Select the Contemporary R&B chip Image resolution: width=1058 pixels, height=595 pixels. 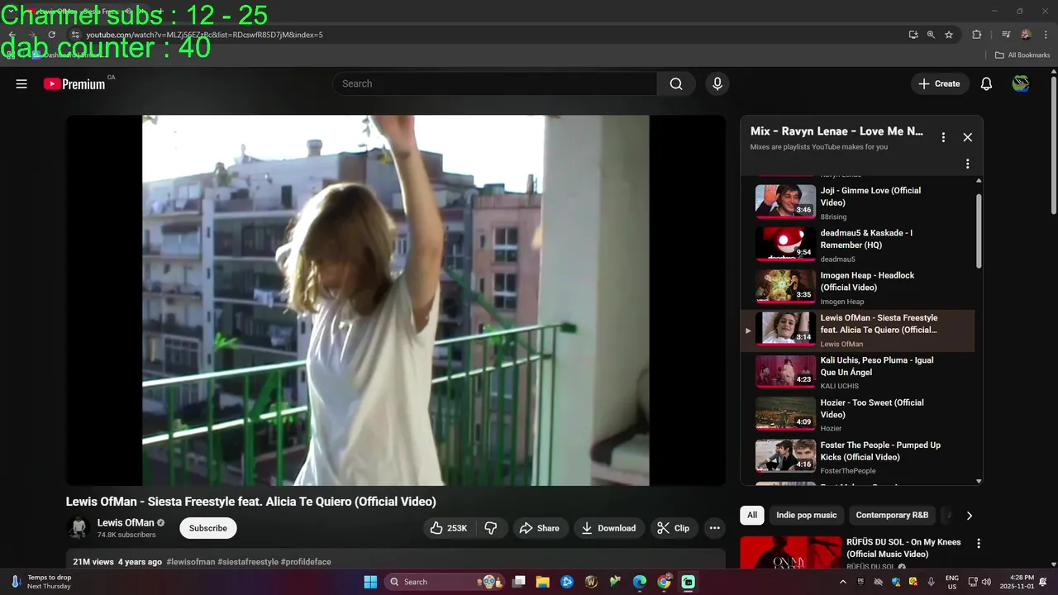click(892, 515)
